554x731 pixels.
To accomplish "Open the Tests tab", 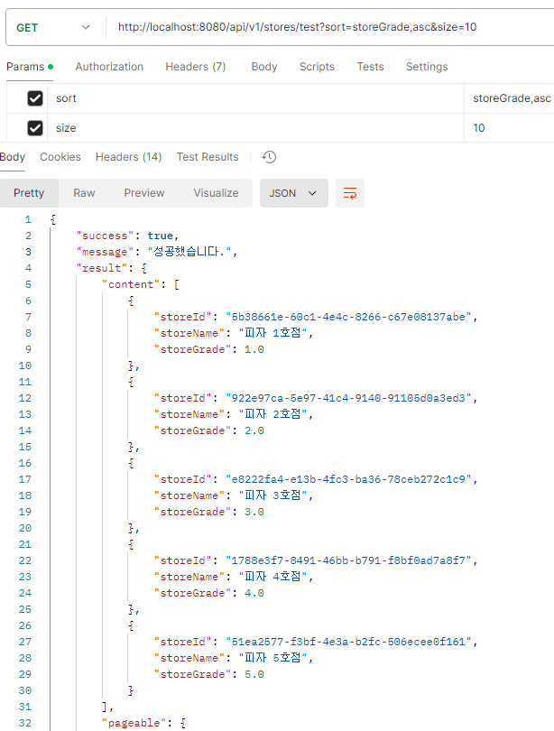I will pyautogui.click(x=371, y=67).
